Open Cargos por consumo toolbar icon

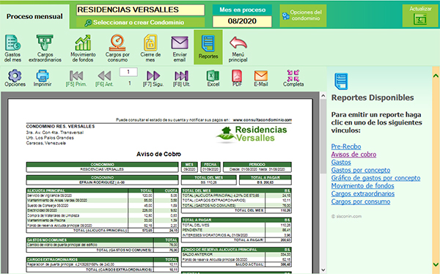tap(117, 48)
